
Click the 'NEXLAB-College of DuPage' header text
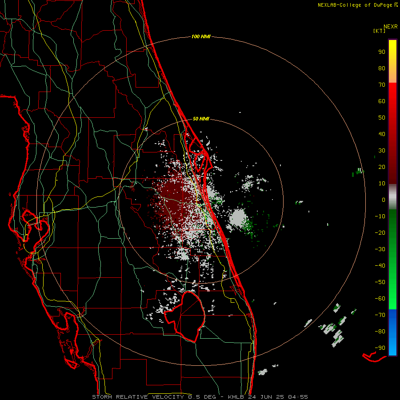click(x=355, y=5)
